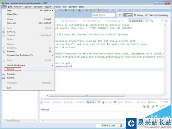
Task: Open the Help menu
Action: pyautogui.click(x=81, y=7)
